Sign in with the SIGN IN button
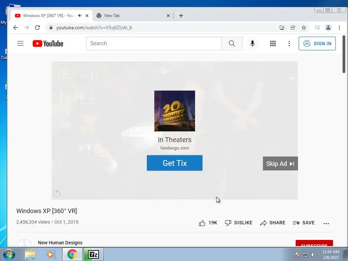Image resolution: width=348 pixels, height=261 pixels. pos(317,43)
